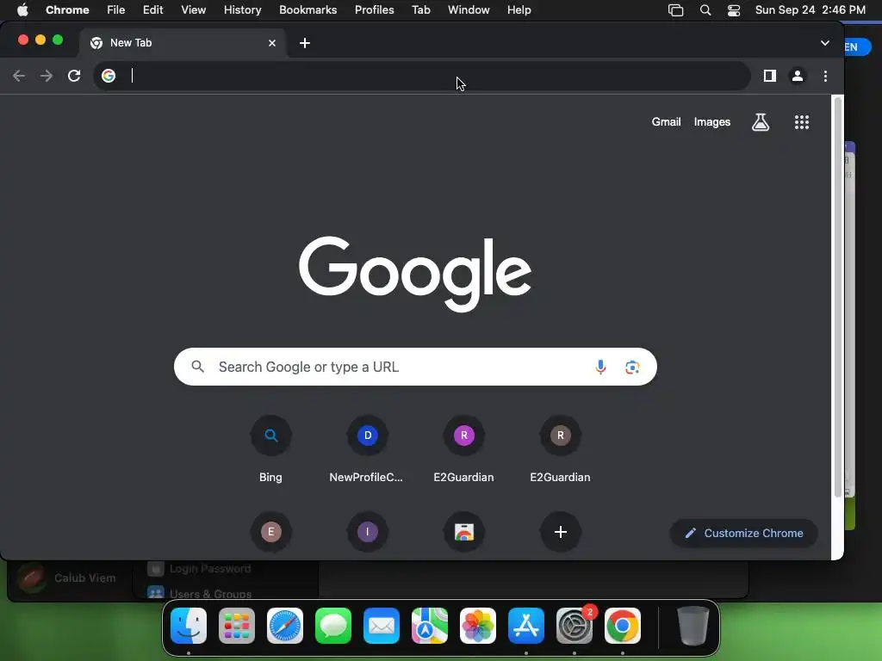
Task: Select the New Tab tab
Action: [x=183, y=43]
